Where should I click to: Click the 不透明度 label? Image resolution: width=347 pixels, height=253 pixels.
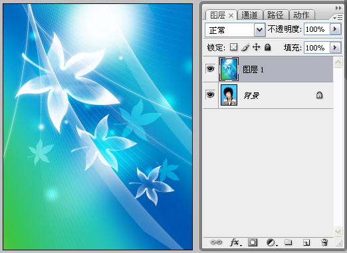click(285, 29)
